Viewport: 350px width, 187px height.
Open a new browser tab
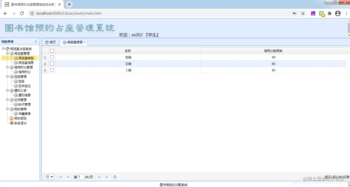click(69, 4)
